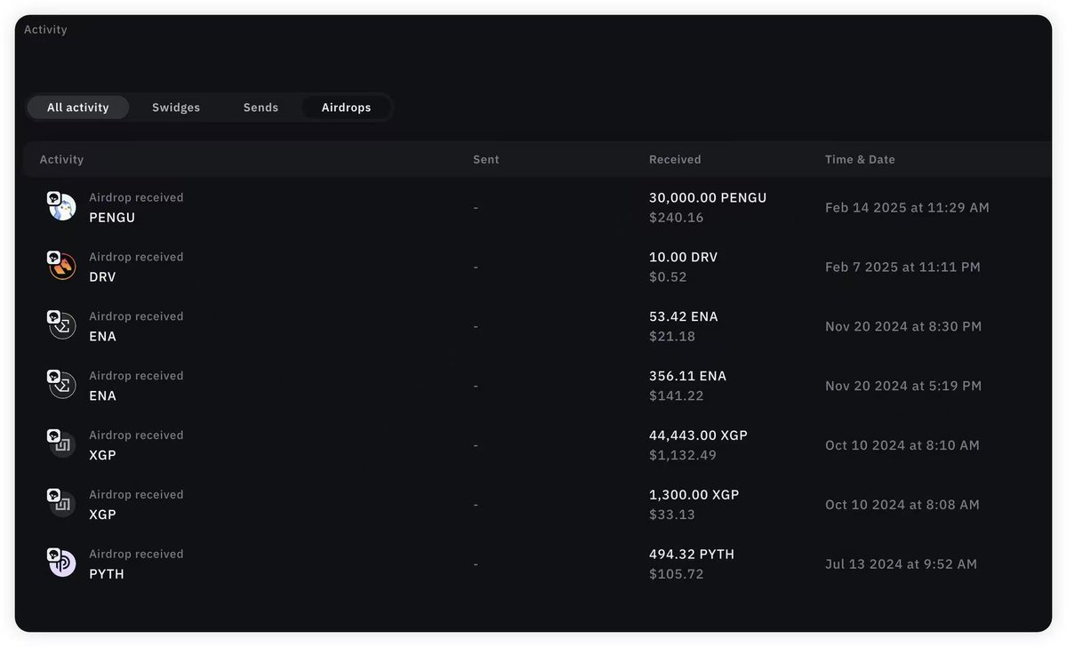Screen dimensions: 1067x647
Task: Click the Activity column header
Action: [x=61, y=160]
